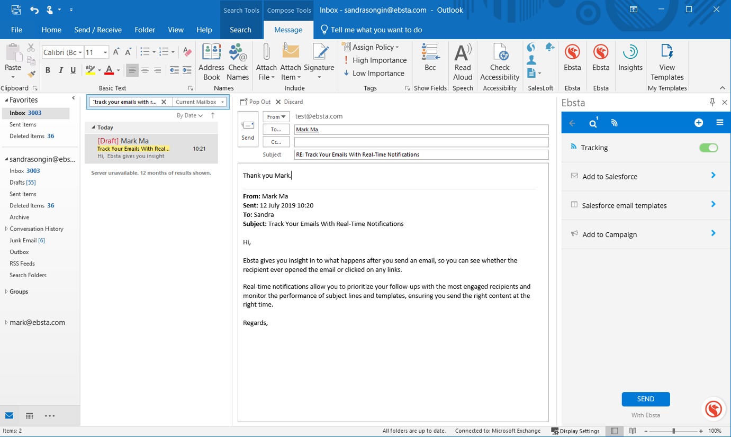
Task: Show the Bcc field
Action: click(x=430, y=57)
